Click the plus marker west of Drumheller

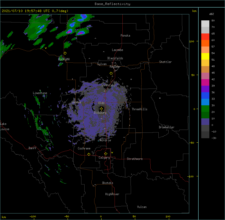click(x=160, y=98)
